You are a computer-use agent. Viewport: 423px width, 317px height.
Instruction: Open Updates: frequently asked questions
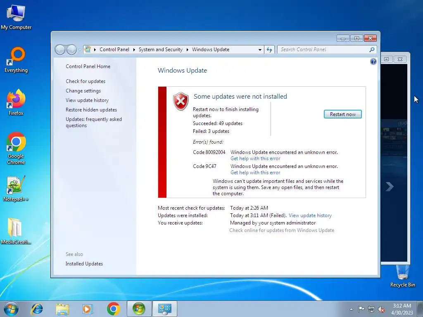point(94,122)
